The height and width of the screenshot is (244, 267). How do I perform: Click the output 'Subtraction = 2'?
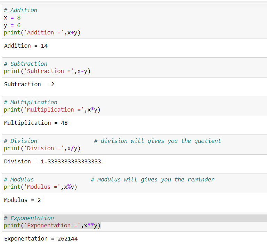coord(29,84)
